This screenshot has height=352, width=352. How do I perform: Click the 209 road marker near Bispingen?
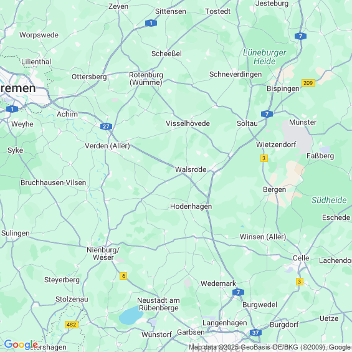(308, 83)
